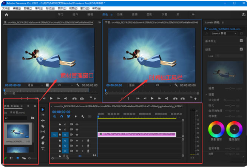
Task: Expand the workspace overflow chevrons
Action: [x=193, y=14]
